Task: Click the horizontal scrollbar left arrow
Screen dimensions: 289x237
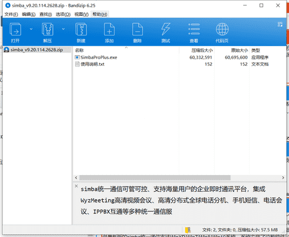Action: pyautogui.click(x=76, y=177)
